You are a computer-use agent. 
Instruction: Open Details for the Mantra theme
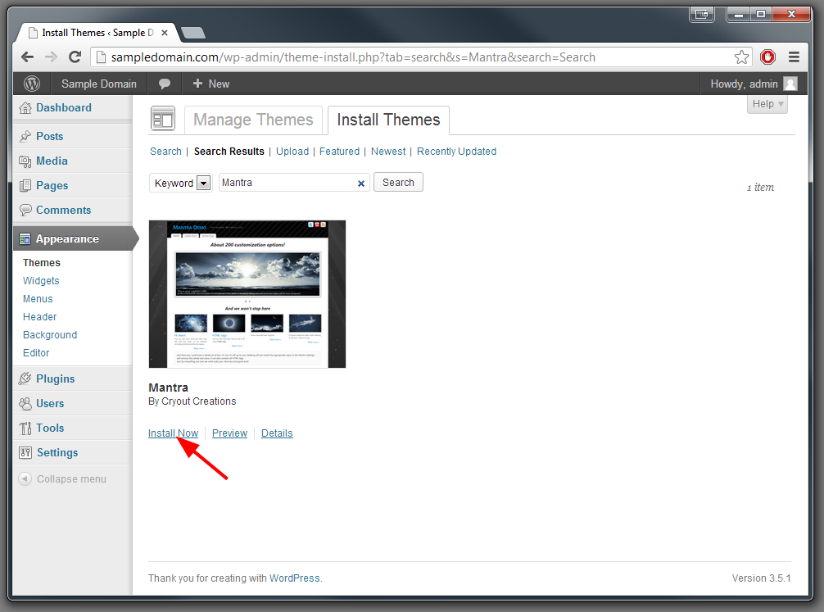click(x=277, y=433)
